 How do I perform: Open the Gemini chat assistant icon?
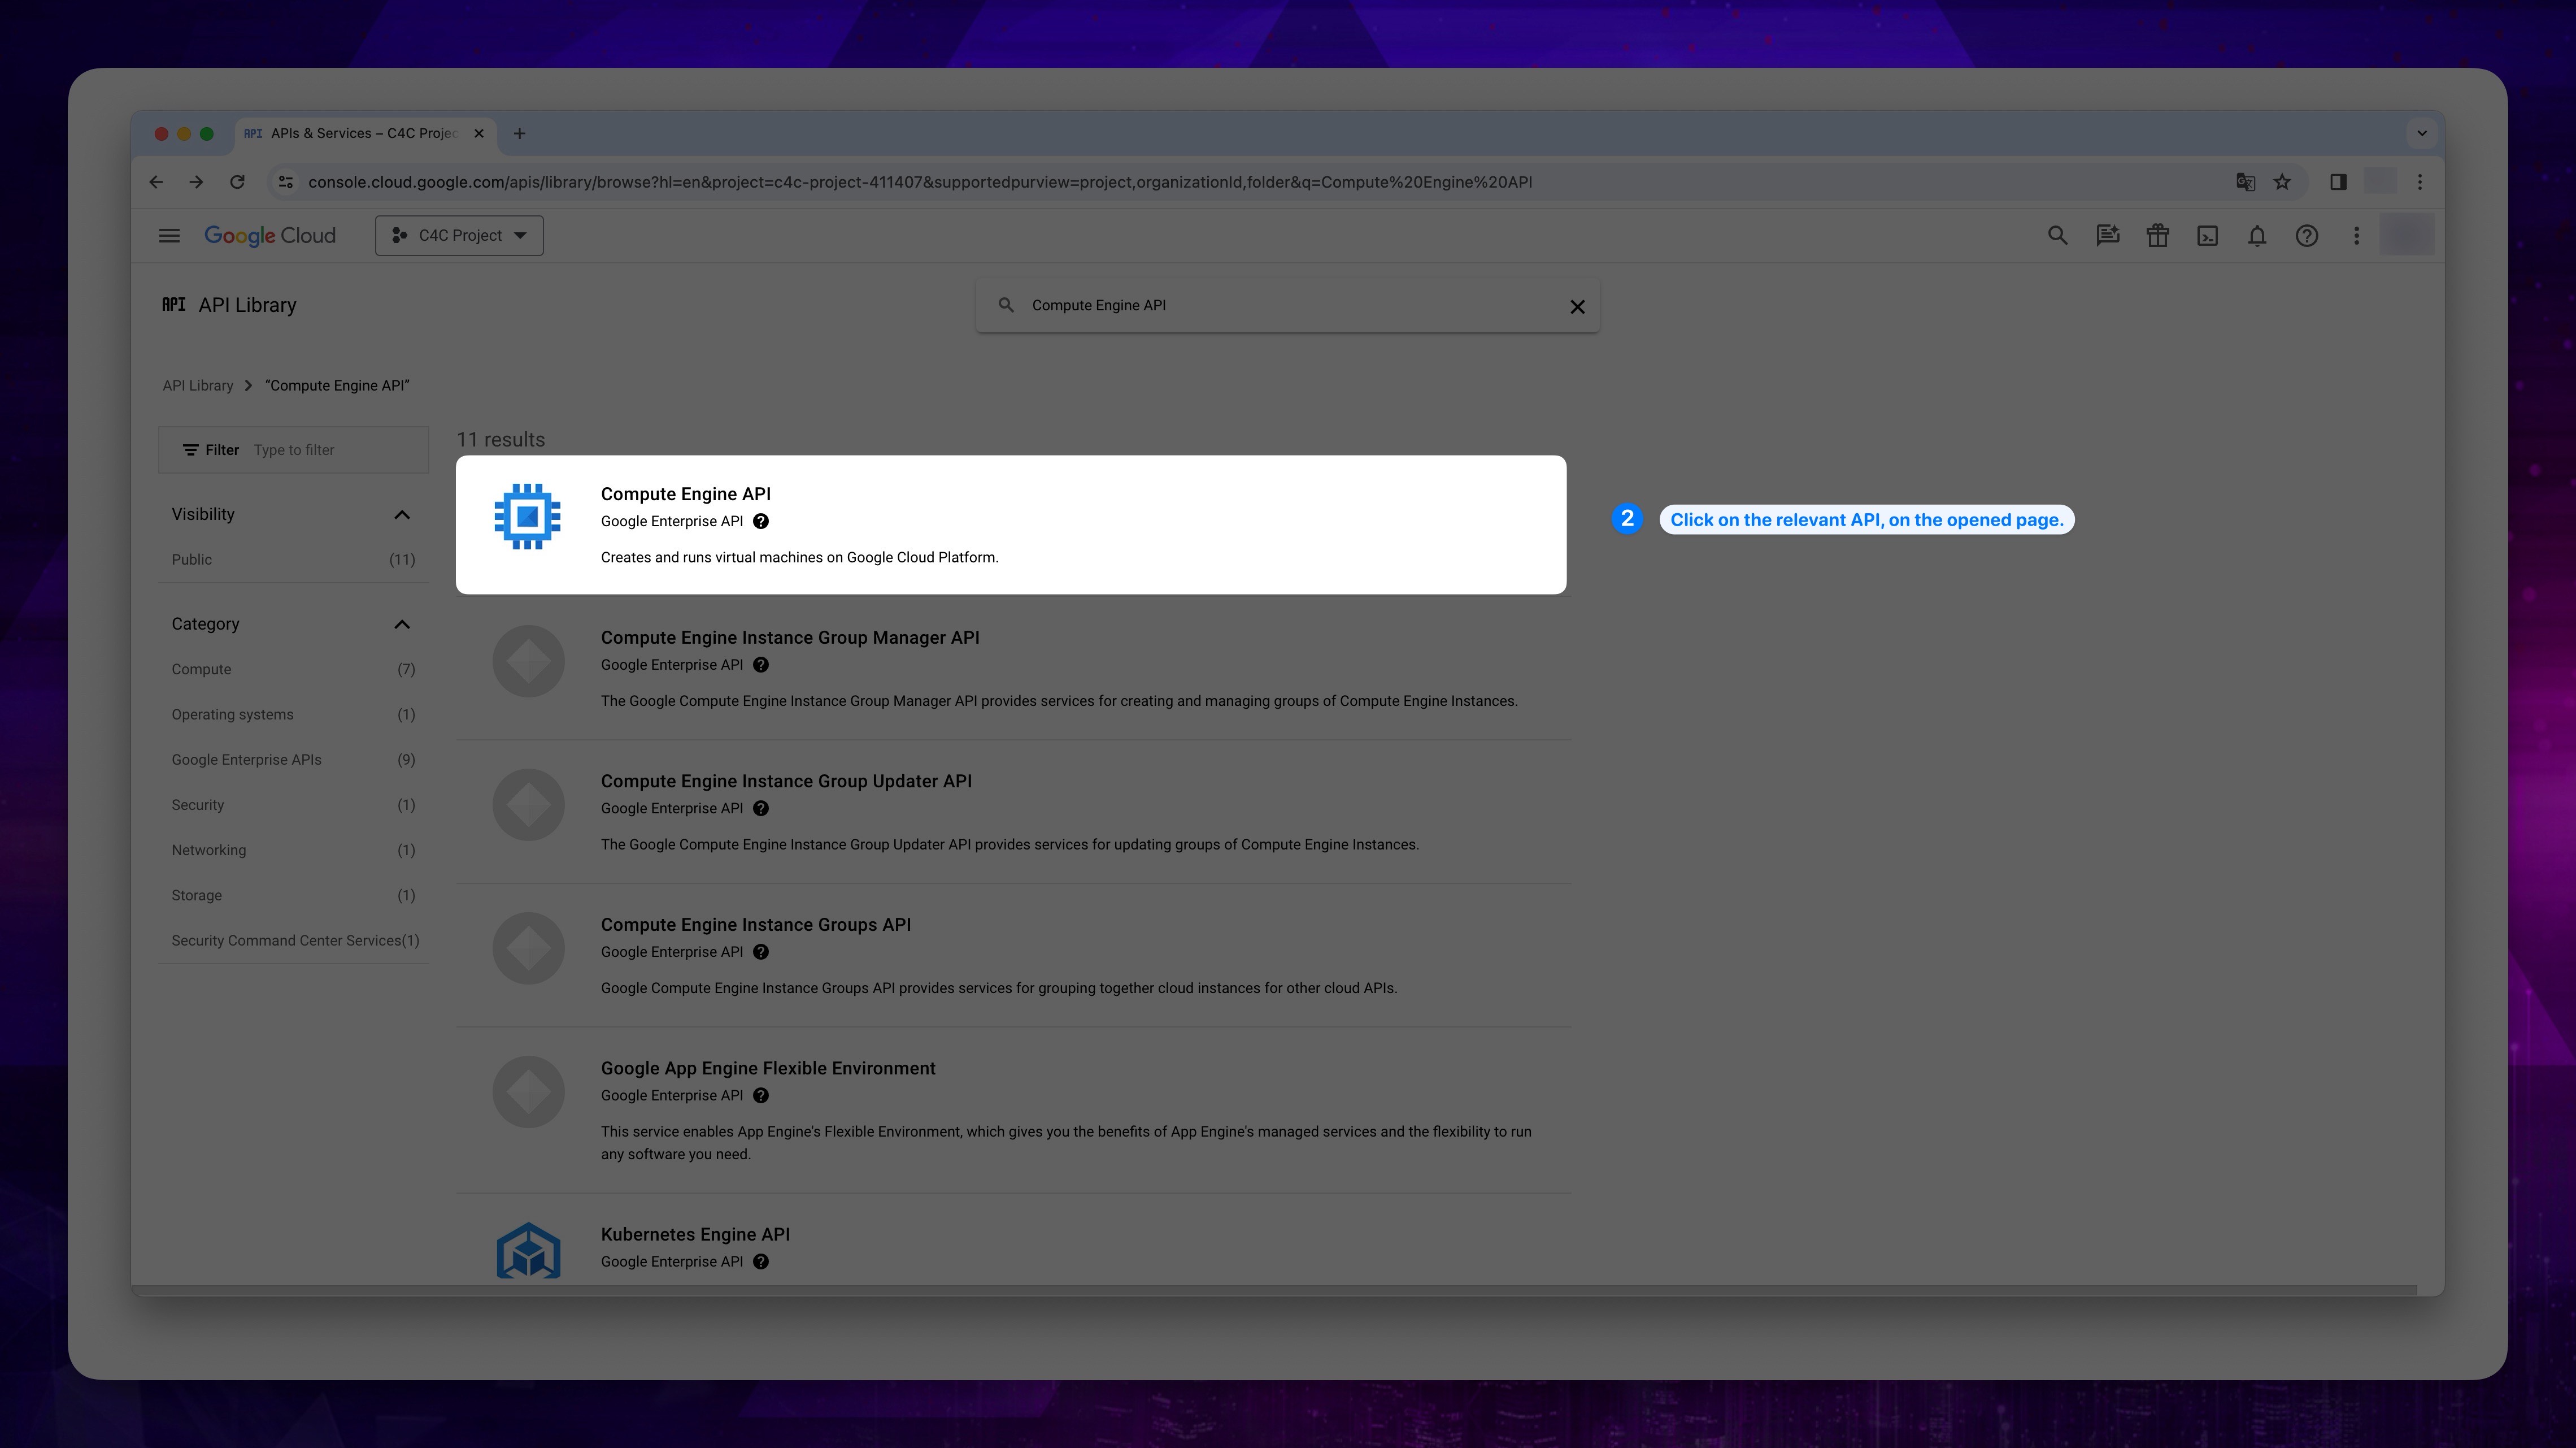click(x=2107, y=235)
